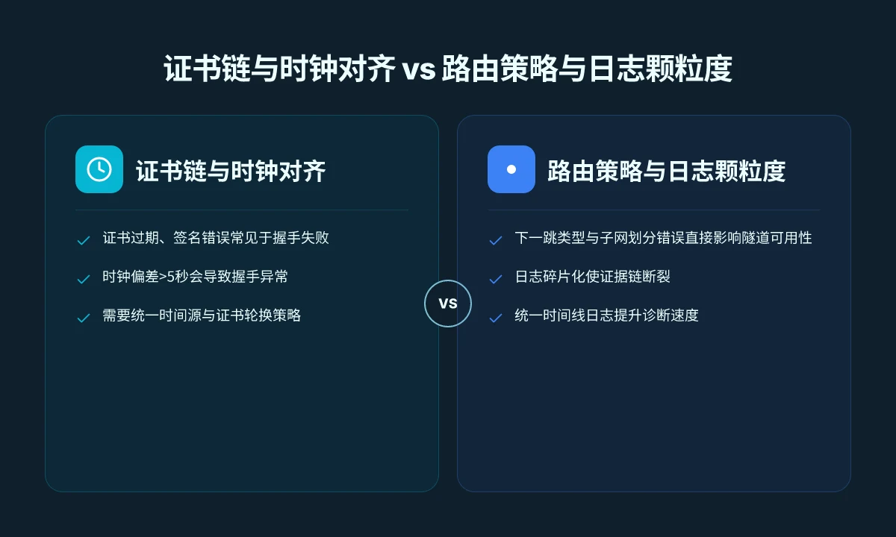Click the right card heading 路由策略与日志颗粒度

pos(666,171)
